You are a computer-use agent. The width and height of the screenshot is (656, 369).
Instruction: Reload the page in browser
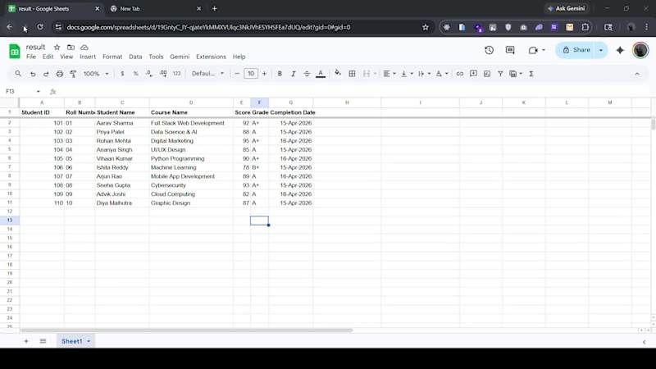[39, 27]
